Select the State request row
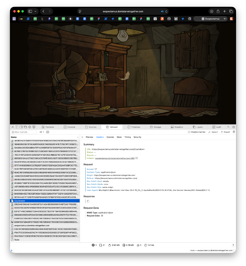 pos(45,240)
